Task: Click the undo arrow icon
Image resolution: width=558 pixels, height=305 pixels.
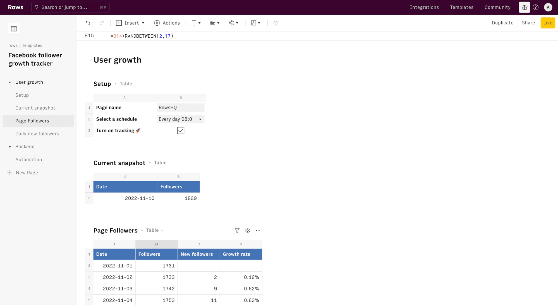Action: [x=88, y=23]
